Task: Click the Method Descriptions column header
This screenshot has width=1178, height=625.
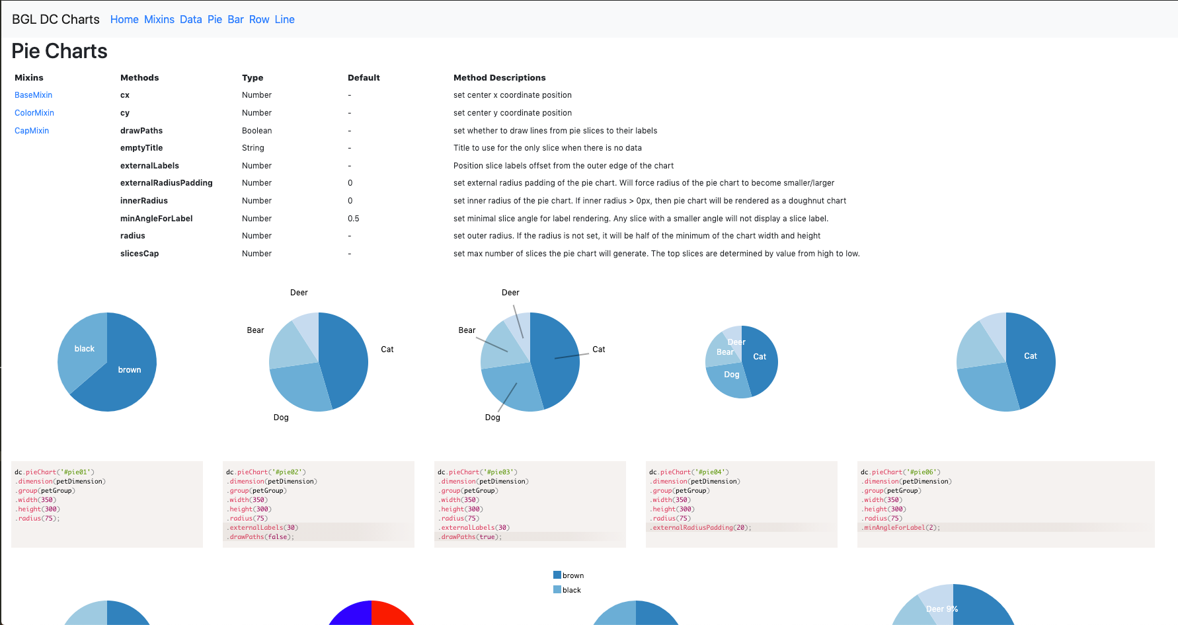Action: click(x=500, y=78)
